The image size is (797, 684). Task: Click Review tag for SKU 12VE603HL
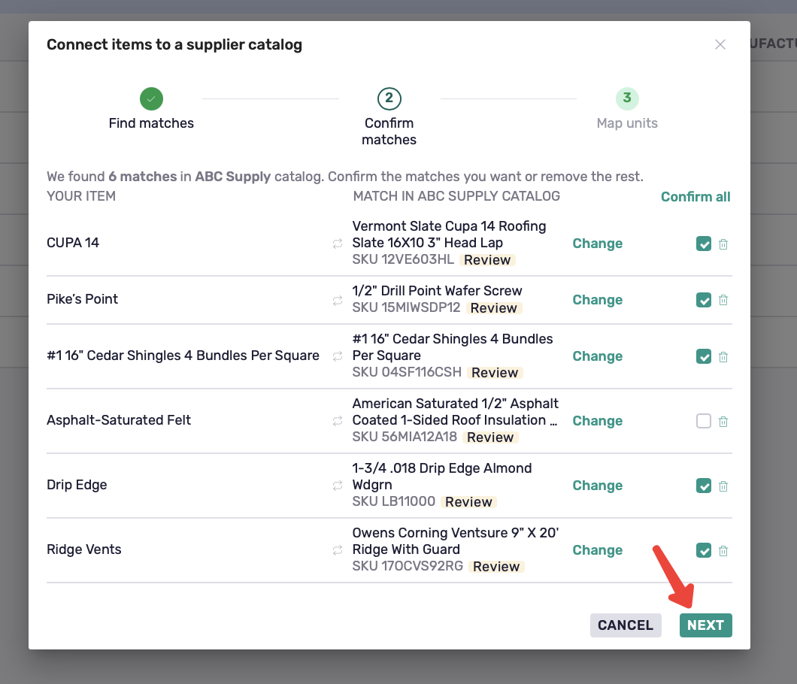pyautogui.click(x=487, y=259)
